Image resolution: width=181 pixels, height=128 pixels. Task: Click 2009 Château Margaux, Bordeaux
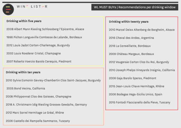[132, 54]
